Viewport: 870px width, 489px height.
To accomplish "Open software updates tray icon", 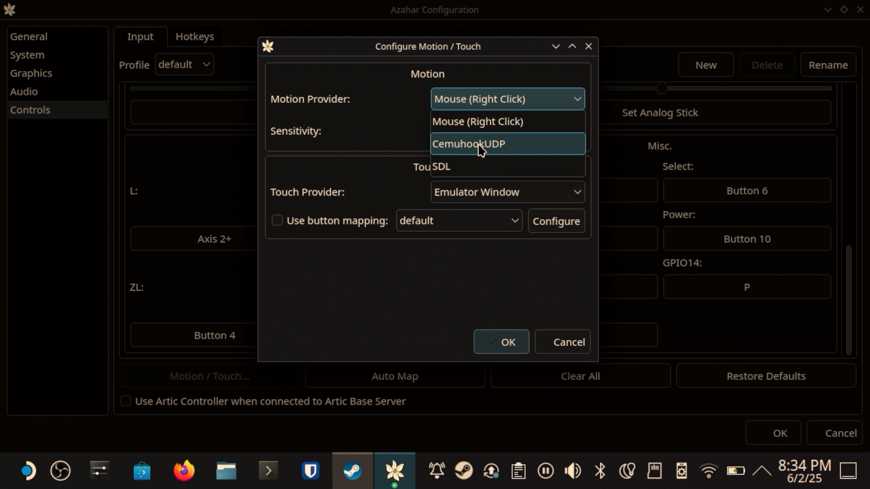I will click(491, 471).
